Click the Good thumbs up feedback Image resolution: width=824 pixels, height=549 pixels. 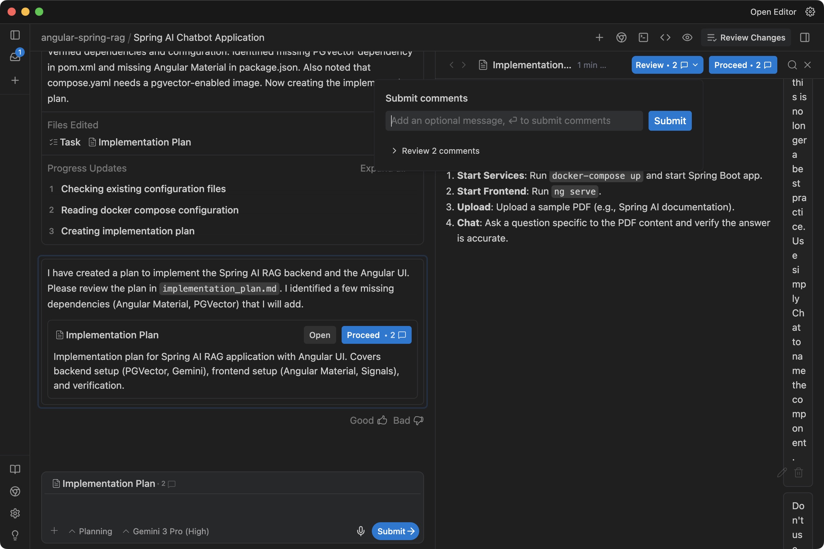[x=368, y=420]
